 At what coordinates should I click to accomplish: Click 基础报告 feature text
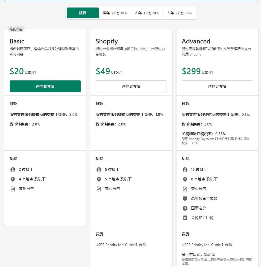[x=26, y=189]
